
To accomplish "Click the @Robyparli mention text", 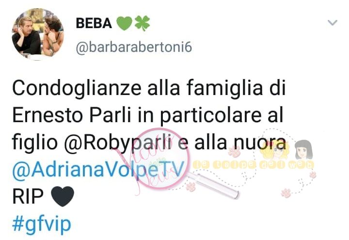I will click(x=118, y=143).
